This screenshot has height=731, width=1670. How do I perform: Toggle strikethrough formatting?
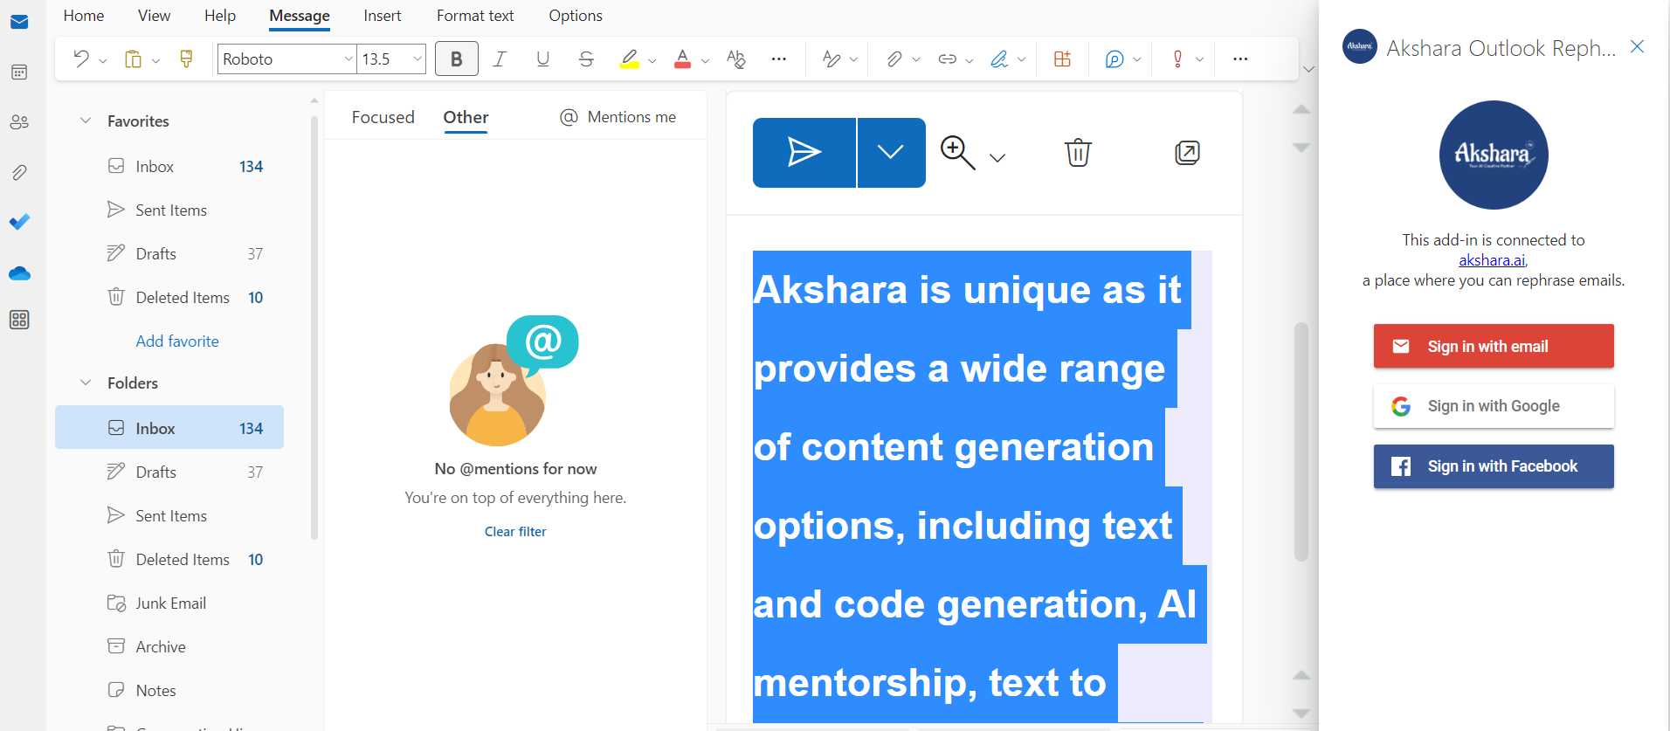coord(586,59)
